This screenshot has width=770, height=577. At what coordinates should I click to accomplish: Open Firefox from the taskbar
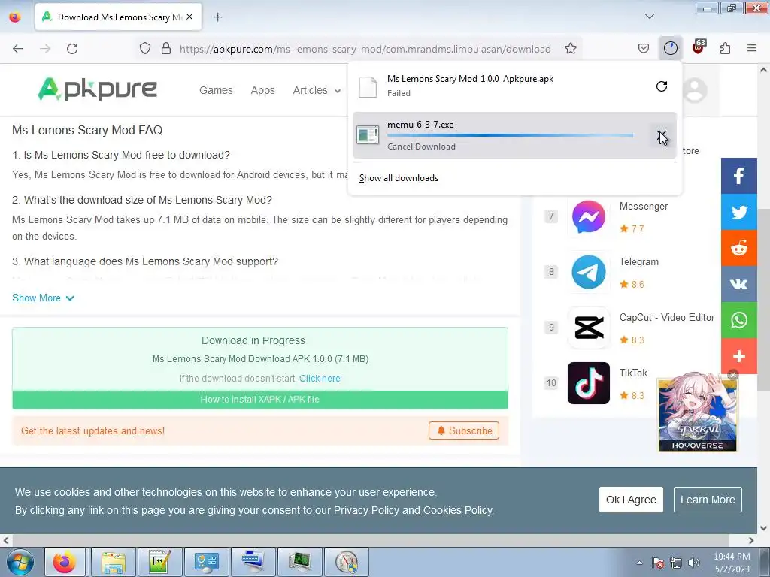65,562
